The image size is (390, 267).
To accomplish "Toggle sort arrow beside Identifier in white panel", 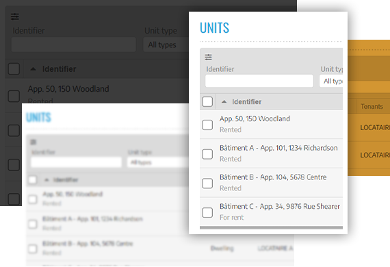I will click(x=224, y=101).
